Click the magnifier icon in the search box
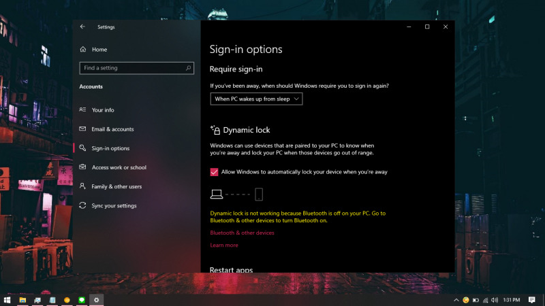 [x=188, y=68]
